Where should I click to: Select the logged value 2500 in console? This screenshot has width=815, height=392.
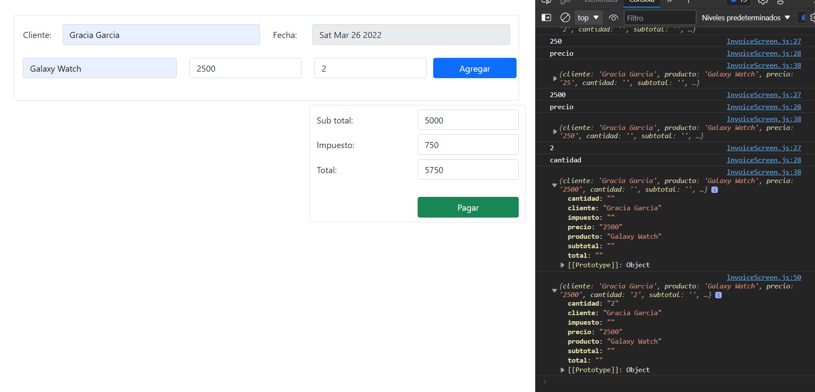[558, 95]
